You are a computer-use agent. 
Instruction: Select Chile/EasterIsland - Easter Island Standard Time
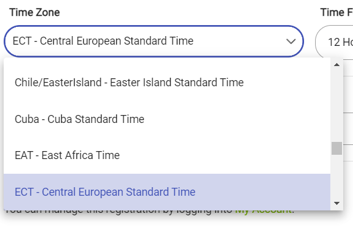(167, 83)
